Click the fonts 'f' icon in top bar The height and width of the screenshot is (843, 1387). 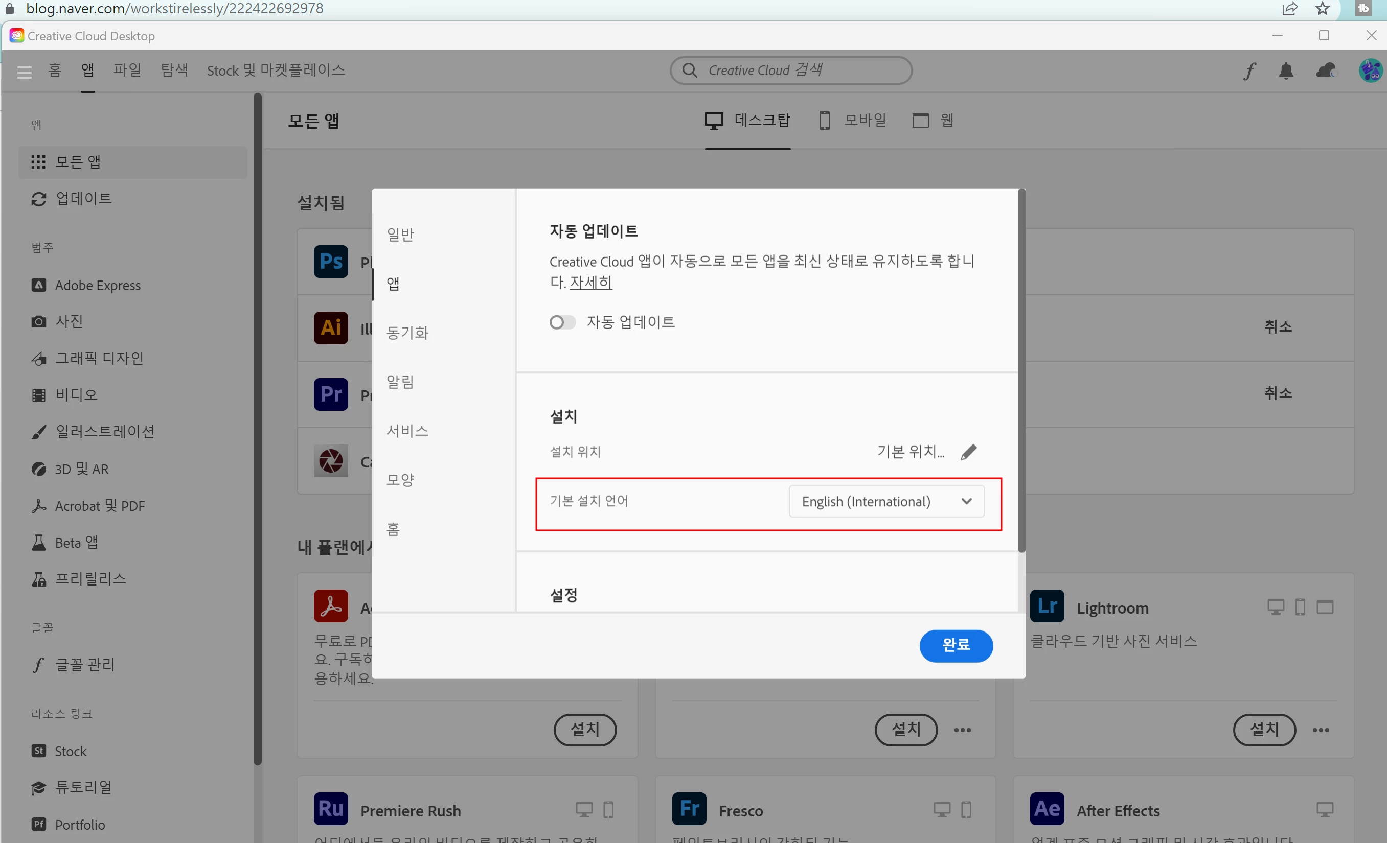click(1249, 71)
